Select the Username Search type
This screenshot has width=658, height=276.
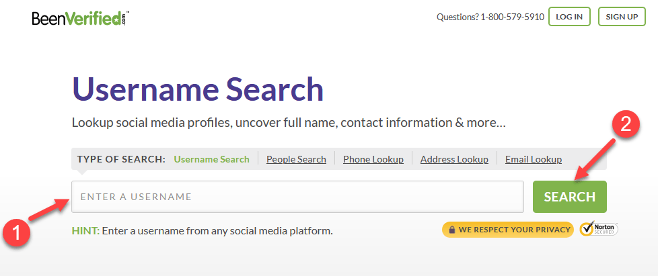click(x=211, y=159)
